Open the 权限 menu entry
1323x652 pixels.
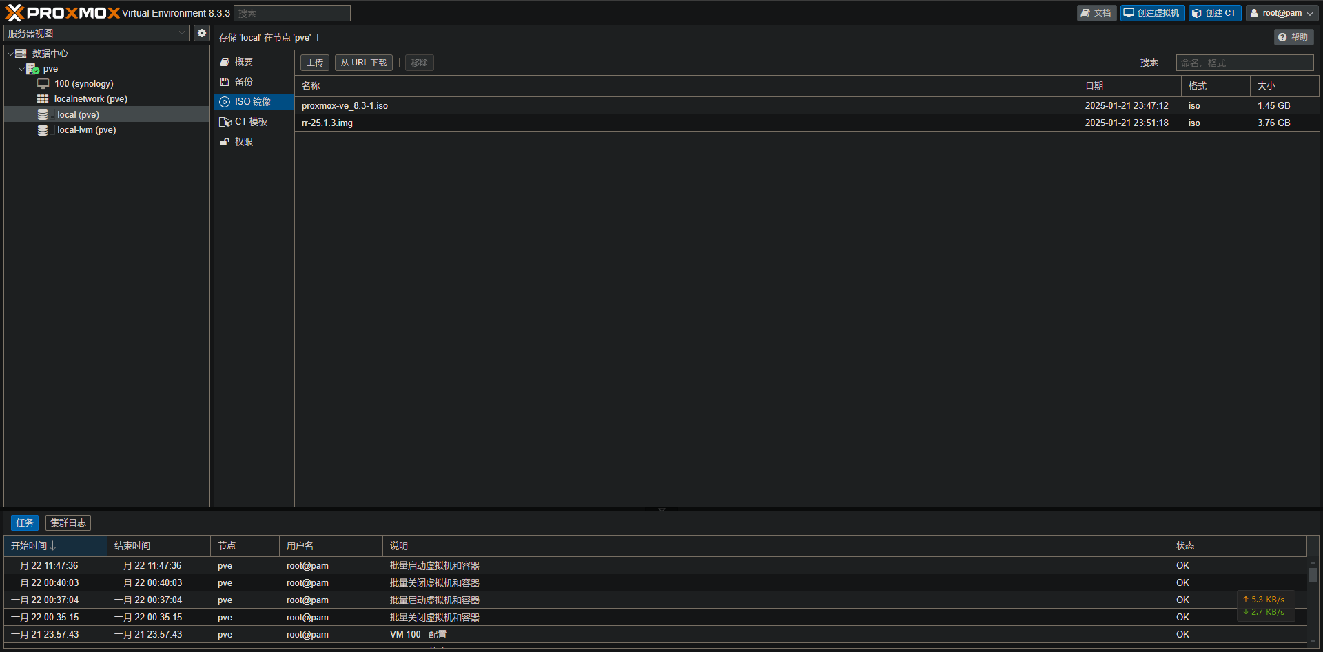[254, 142]
